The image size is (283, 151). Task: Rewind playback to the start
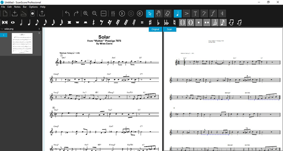(x=140, y=13)
